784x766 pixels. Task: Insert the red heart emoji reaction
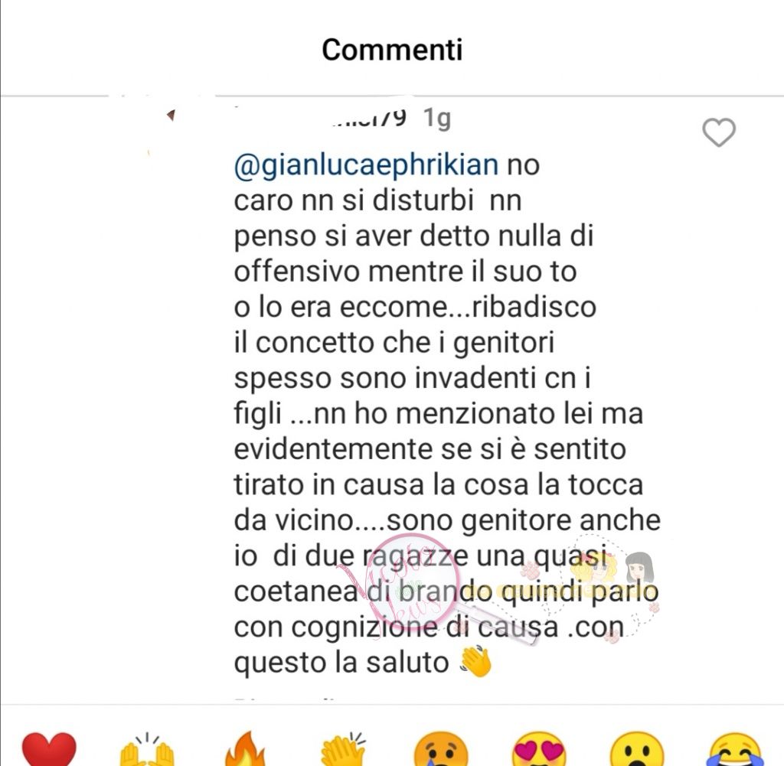49,748
